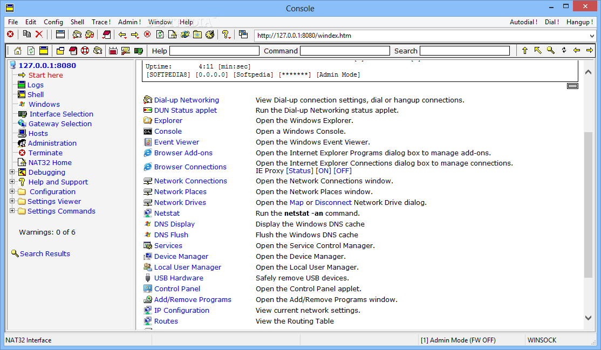Click the Routes link
The width and height of the screenshot is (601, 350).
pyautogui.click(x=166, y=321)
